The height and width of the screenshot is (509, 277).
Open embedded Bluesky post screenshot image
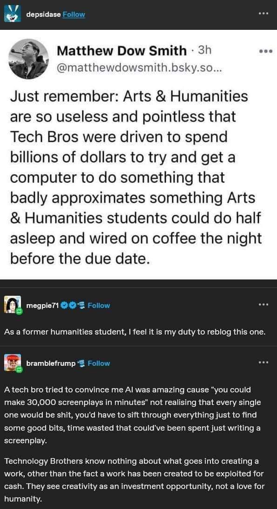(x=138, y=154)
